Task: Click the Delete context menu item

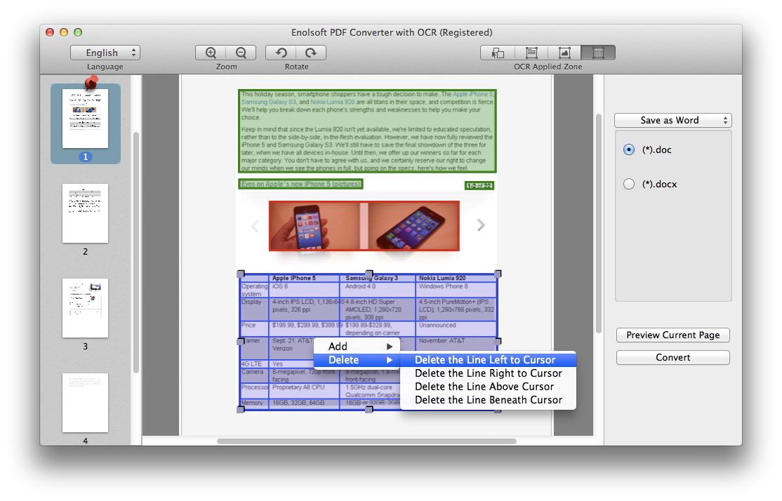Action: [357, 359]
